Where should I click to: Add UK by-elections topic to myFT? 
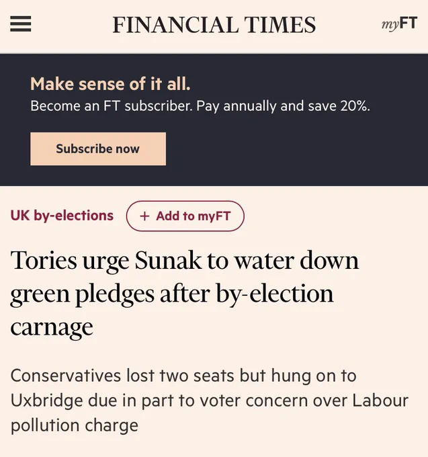pyautogui.click(x=185, y=216)
